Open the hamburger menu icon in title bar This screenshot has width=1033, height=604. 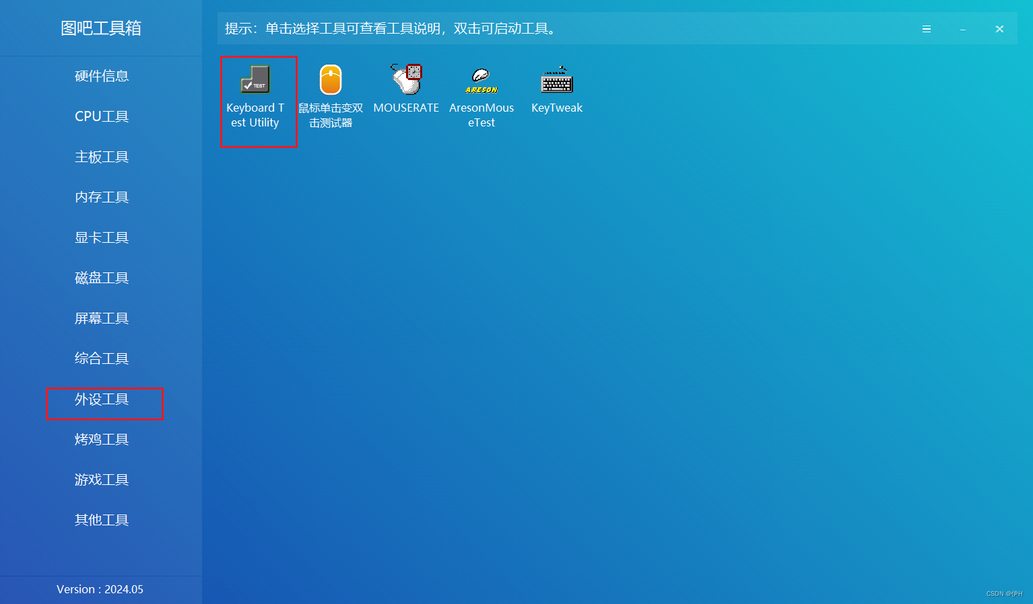[927, 29]
